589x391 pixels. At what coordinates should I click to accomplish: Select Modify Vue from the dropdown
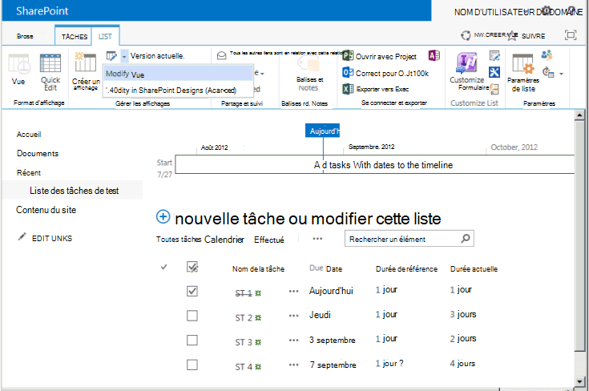pos(178,74)
